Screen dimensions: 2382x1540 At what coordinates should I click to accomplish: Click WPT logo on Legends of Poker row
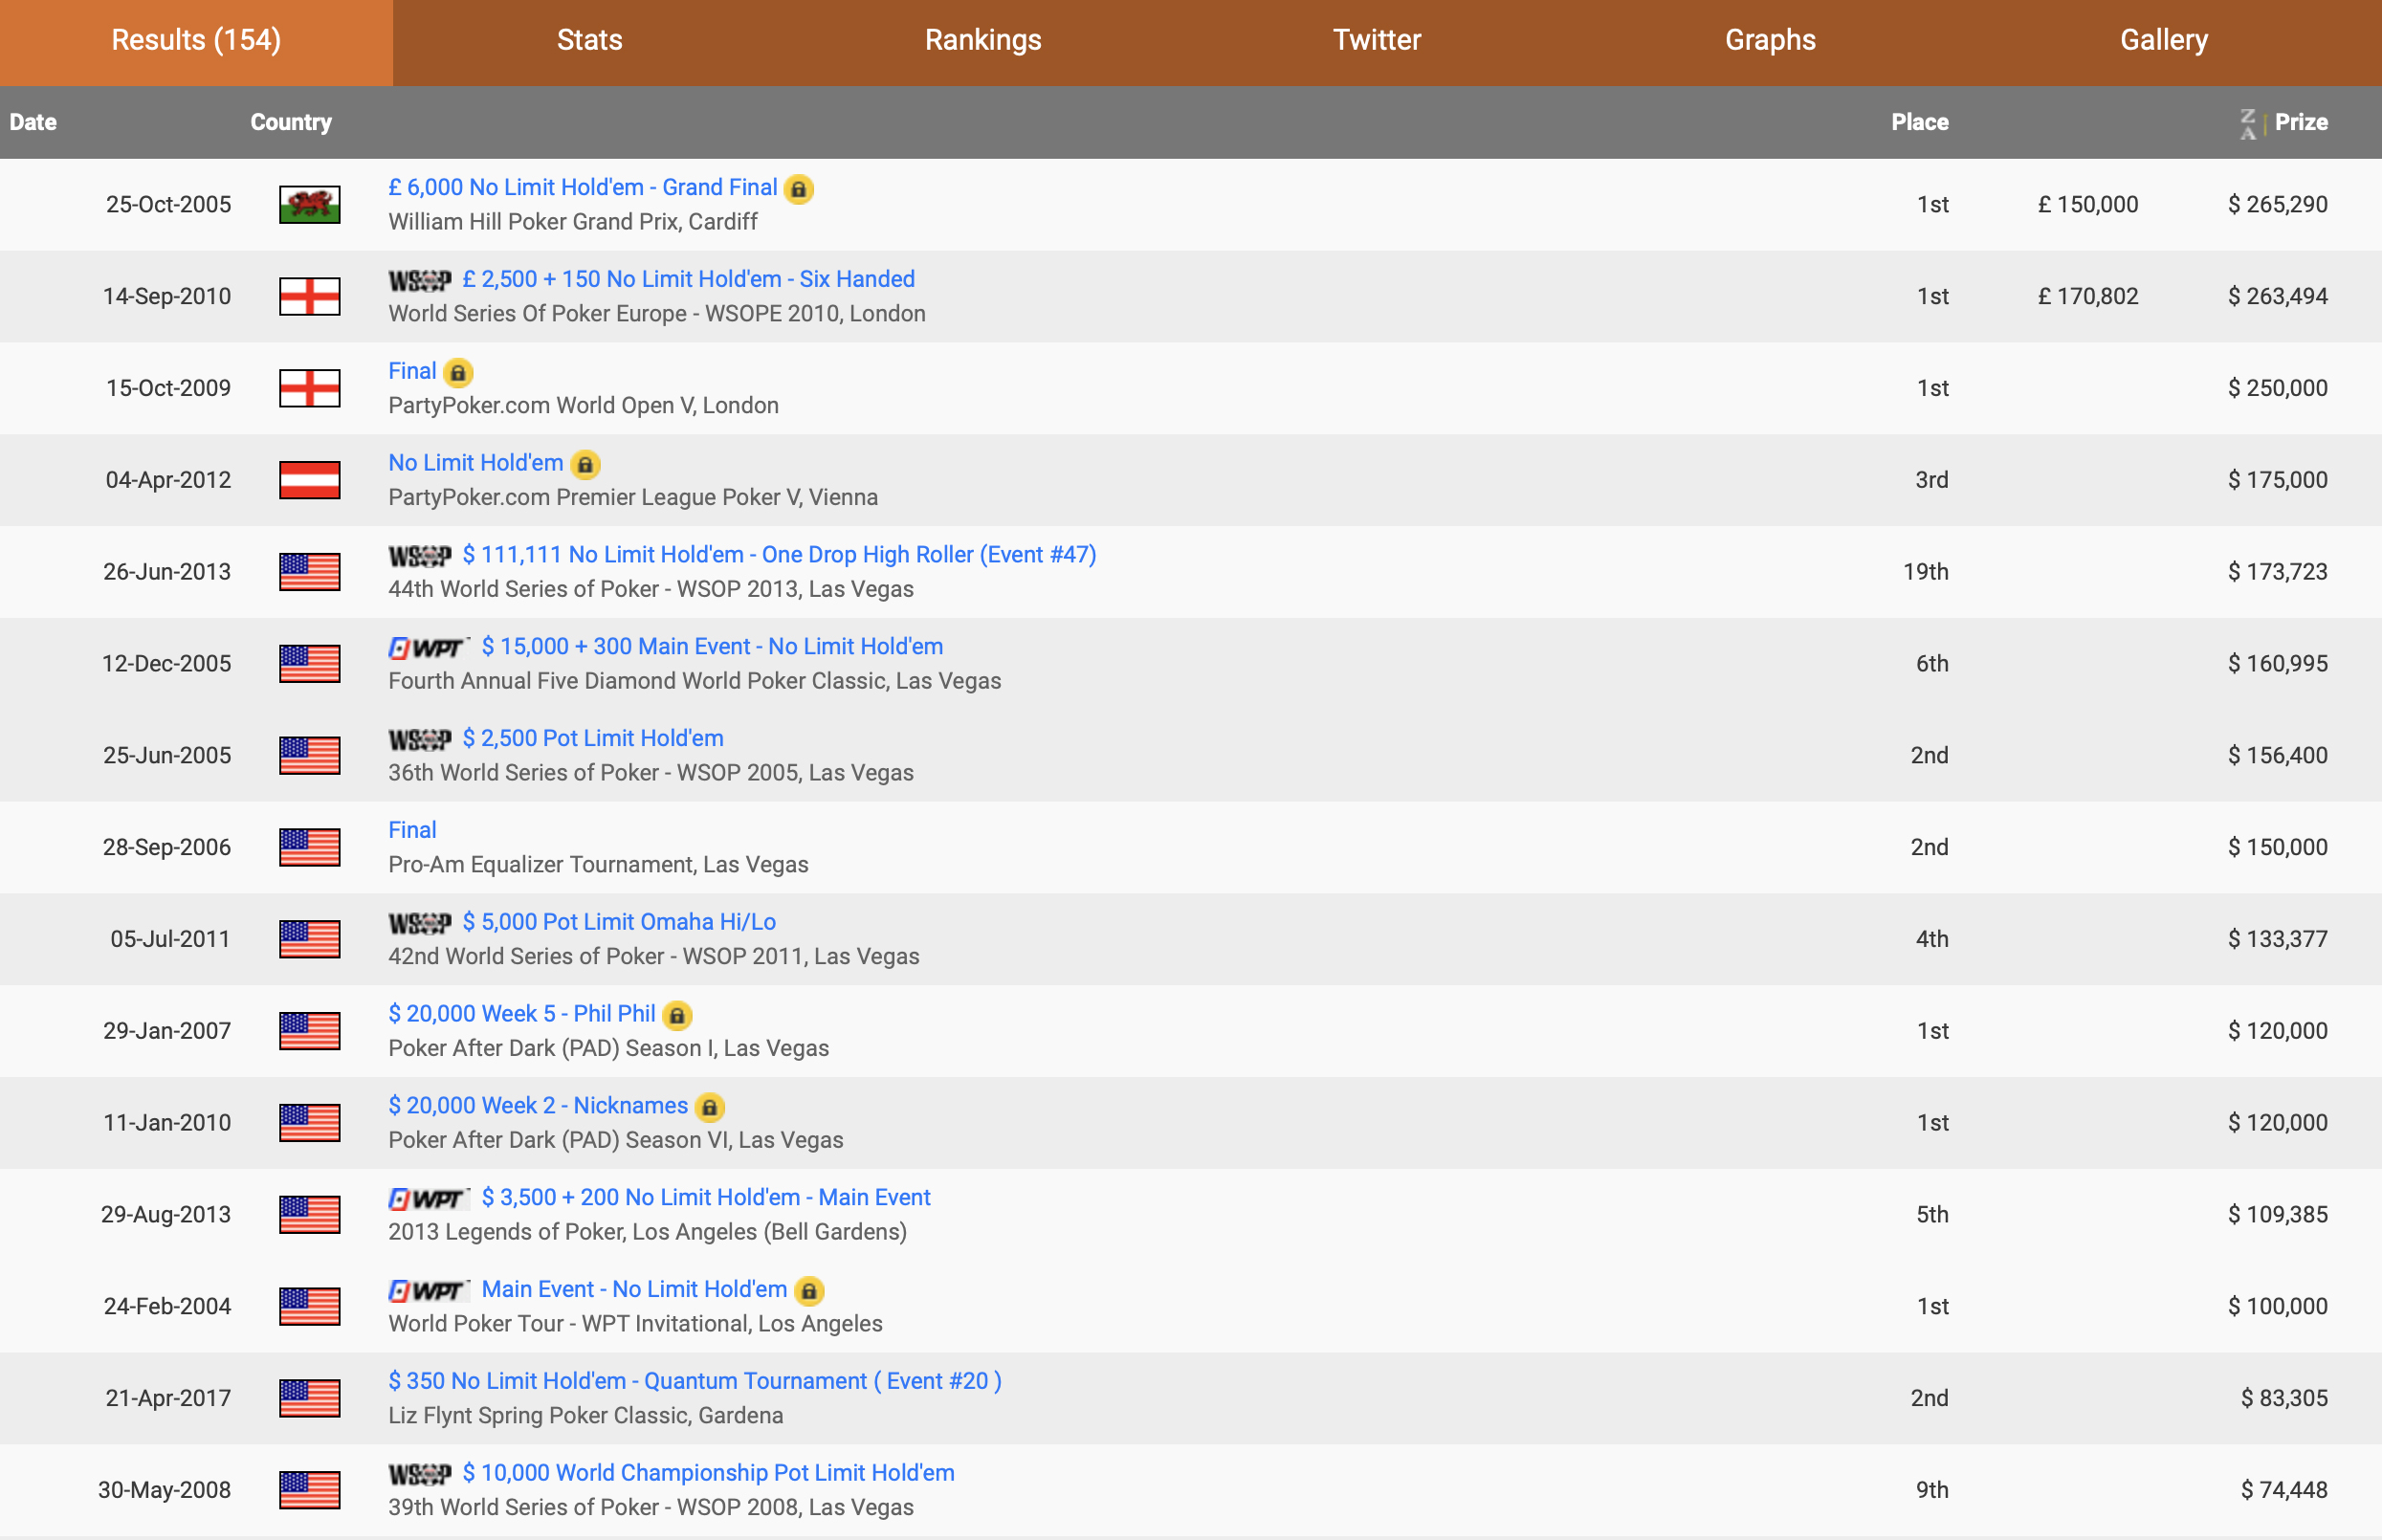[429, 1199]
